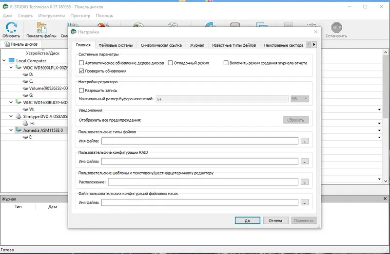Screen dimensions: 390x254
Task: Browse for file mask configurations file
Action: pos(305,202)
